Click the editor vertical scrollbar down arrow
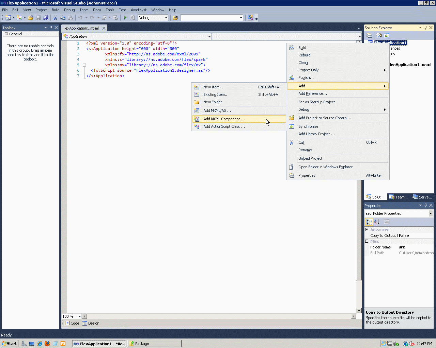 [359, 310]
